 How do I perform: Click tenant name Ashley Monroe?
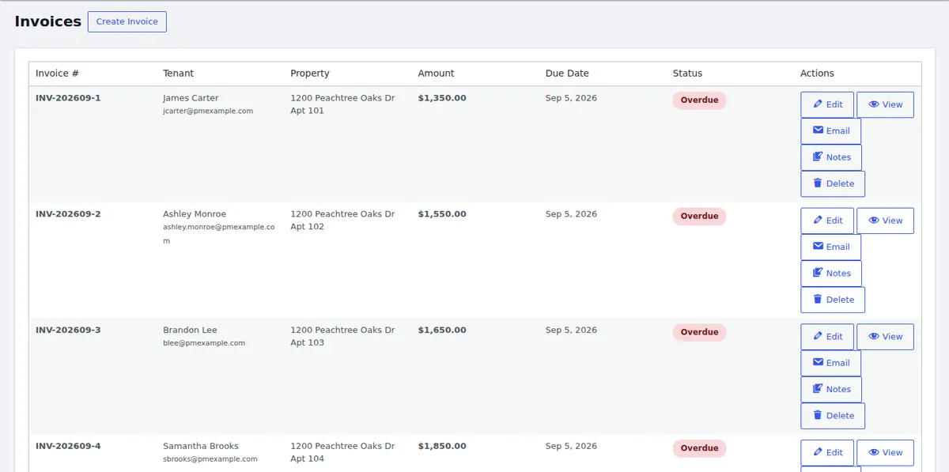tap(195, 214)
